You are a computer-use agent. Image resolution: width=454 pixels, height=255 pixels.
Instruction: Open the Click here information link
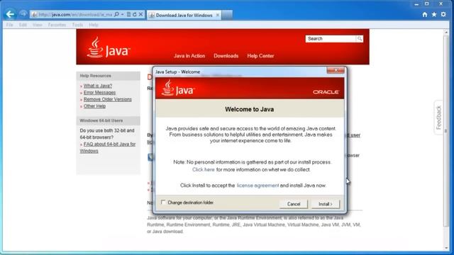(204, 170)
